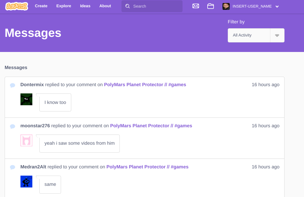Open the Ideas page
This screenshot has height=197, width=304.
[x=85, y=6]
